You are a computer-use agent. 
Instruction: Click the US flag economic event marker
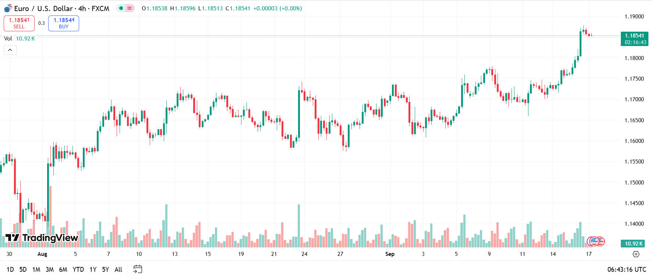click(597, 242)
